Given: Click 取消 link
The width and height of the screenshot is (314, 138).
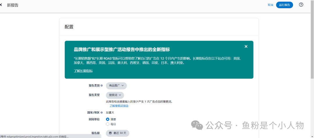Looking at the screenshot, I should (x=270, y=5).
